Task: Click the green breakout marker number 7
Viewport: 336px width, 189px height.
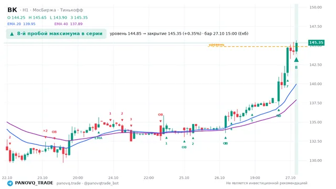Action: [x=287, y=86]
